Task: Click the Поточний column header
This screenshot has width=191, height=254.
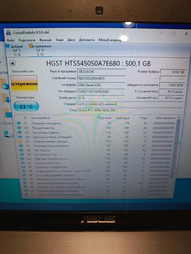Action: point(104,118)
